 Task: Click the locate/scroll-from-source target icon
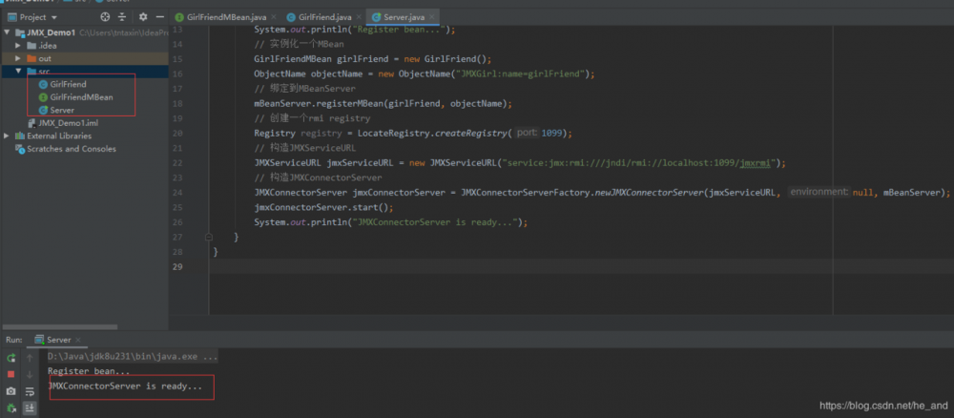click(105, 17)
